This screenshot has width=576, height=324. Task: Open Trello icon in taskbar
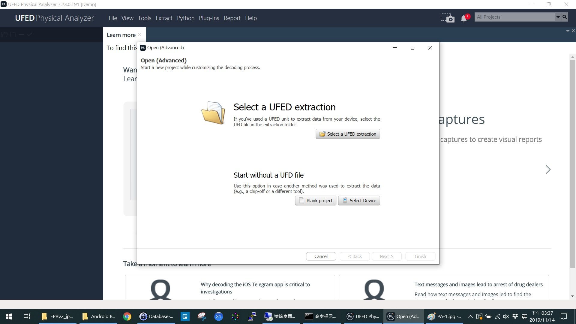tap(185, 316)
